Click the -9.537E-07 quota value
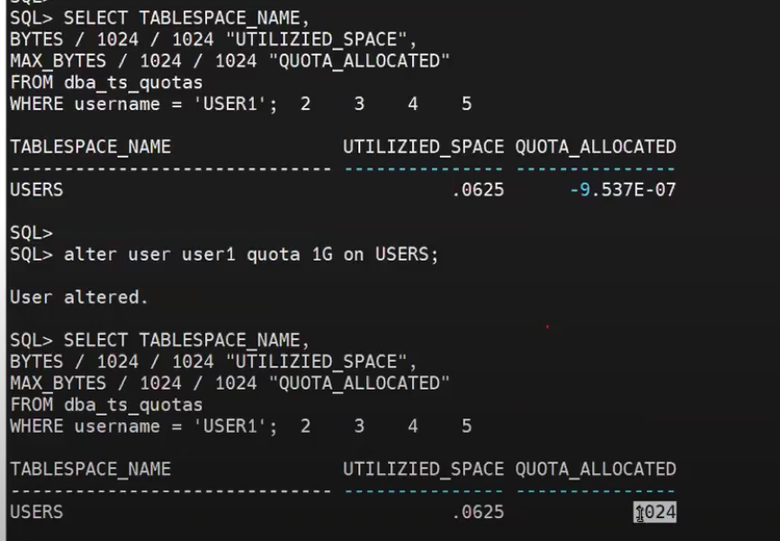This screenshot has height=541, width=780. 623,190
